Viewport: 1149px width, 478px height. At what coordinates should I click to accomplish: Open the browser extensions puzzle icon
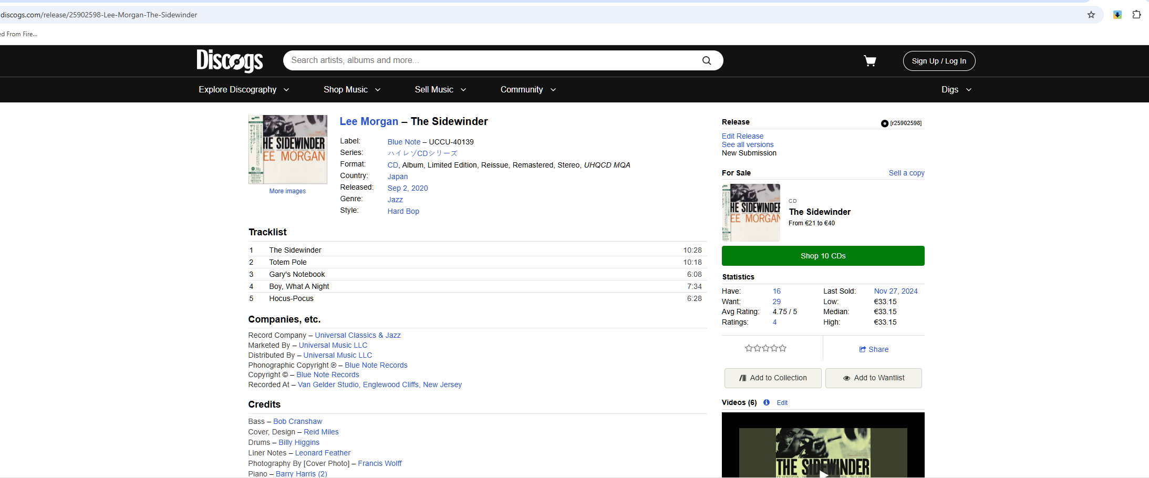tap(1136, 15)
